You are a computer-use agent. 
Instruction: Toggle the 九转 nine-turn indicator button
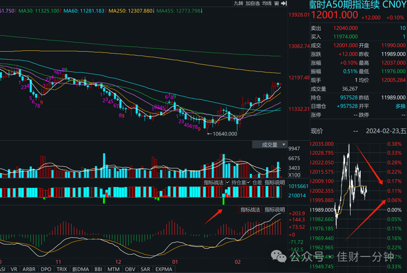point(238,3)
